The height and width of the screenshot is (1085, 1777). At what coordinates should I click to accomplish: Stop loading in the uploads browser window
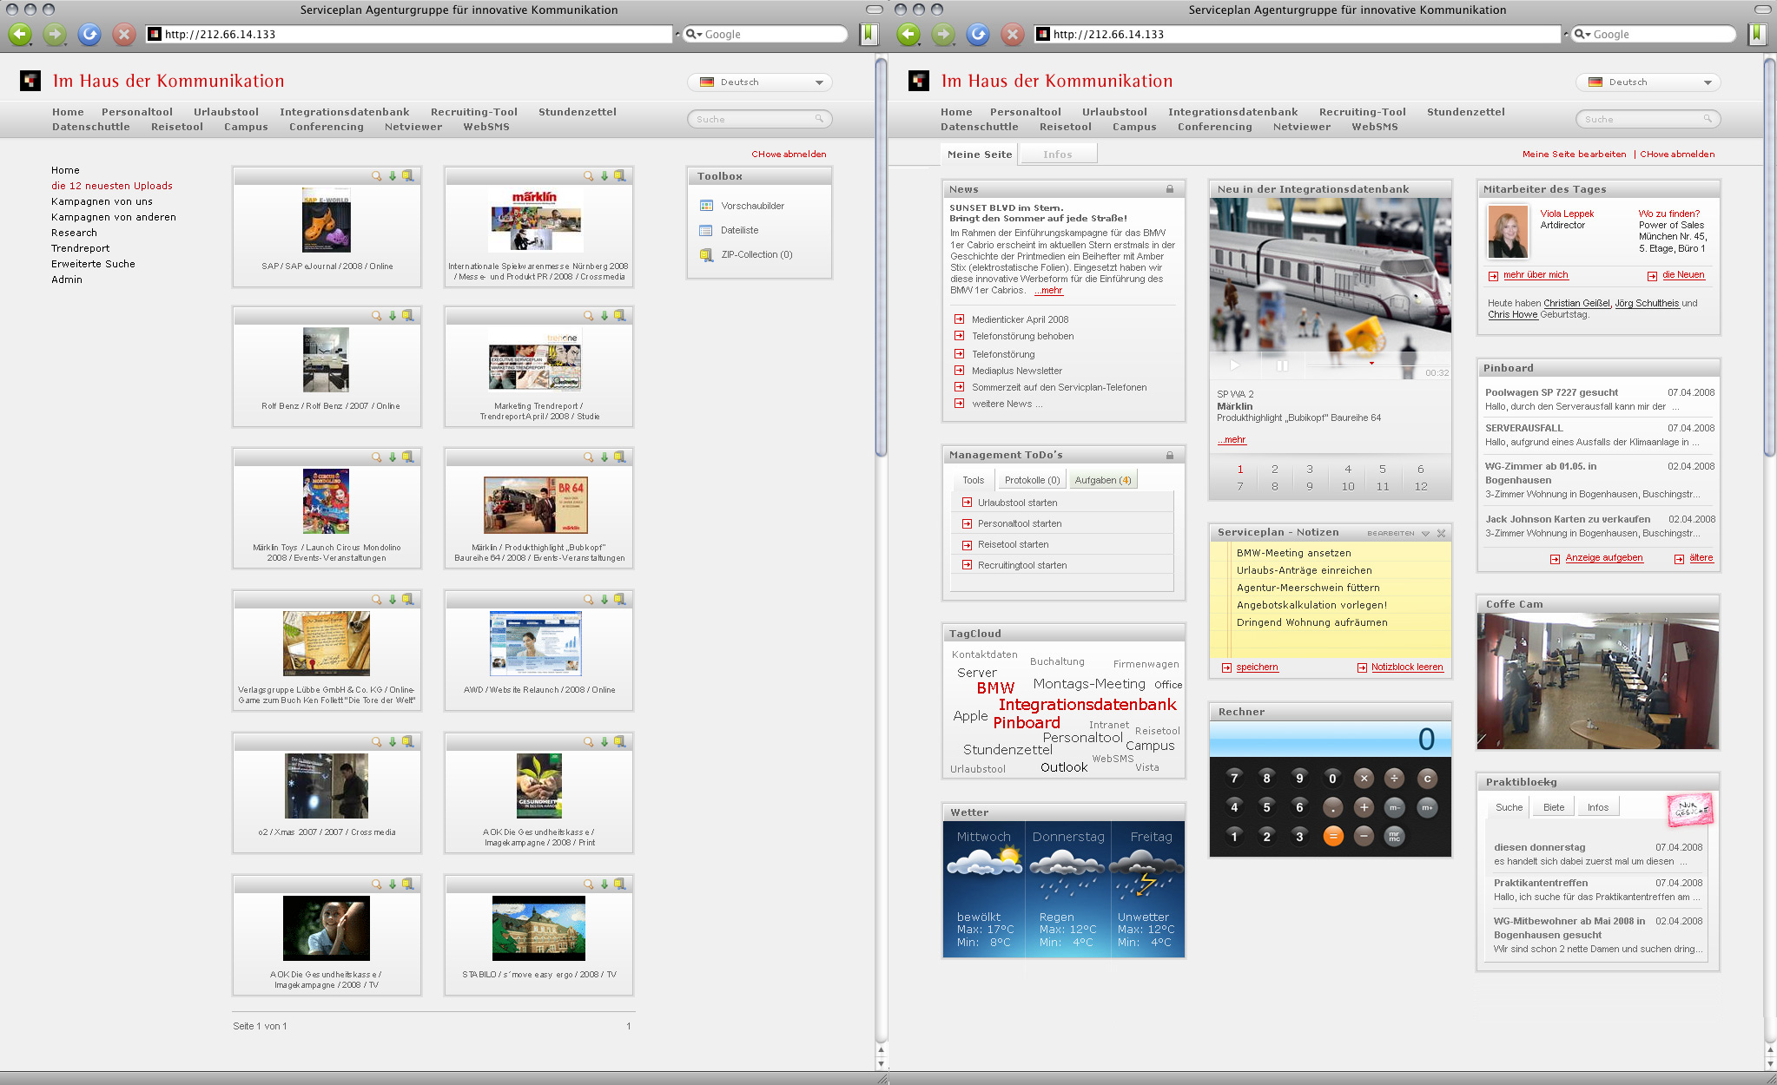point(124,34)
